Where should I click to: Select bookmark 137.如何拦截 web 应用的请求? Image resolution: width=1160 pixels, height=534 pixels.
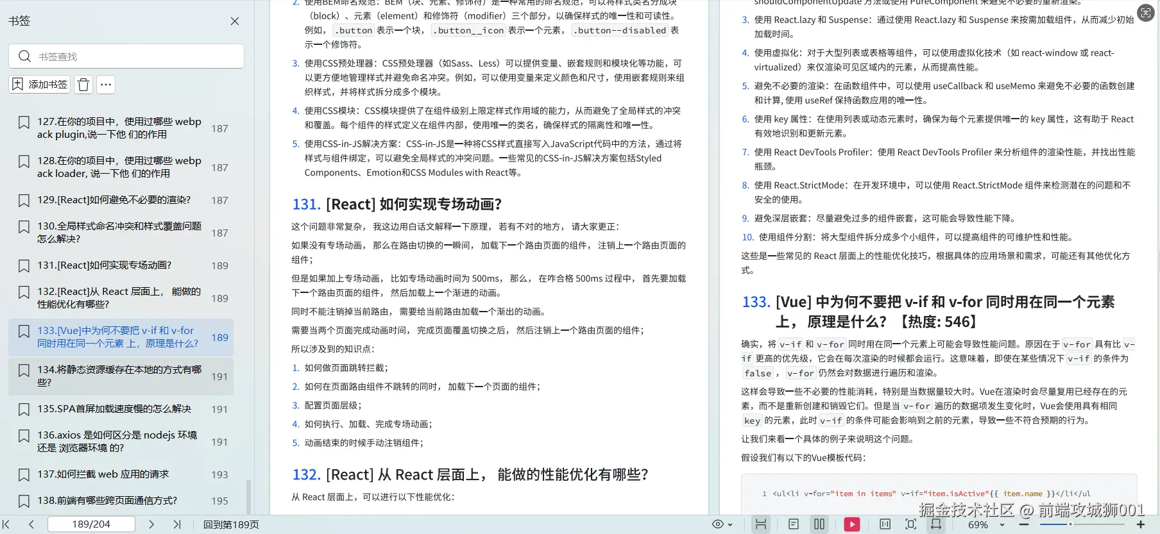121,474
